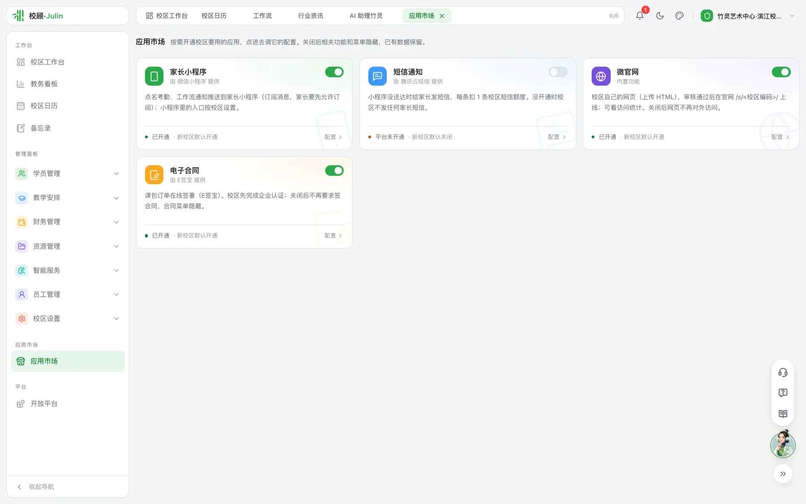
Task: Open 配置 for 微官网
Action: click(780, 137)
